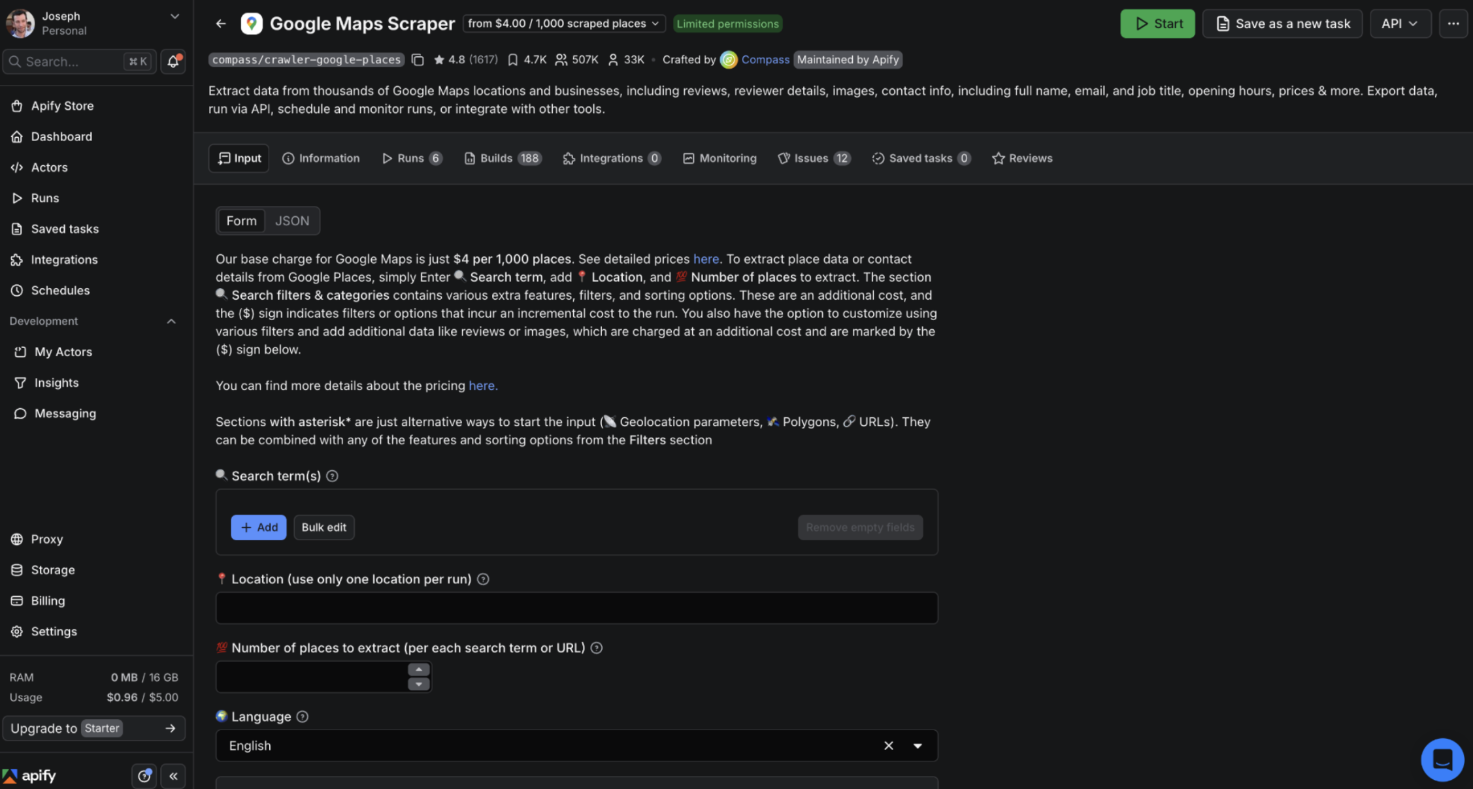The image size is (1473, 789).
Task: Clear the English language selection
Action: [889, 746]
